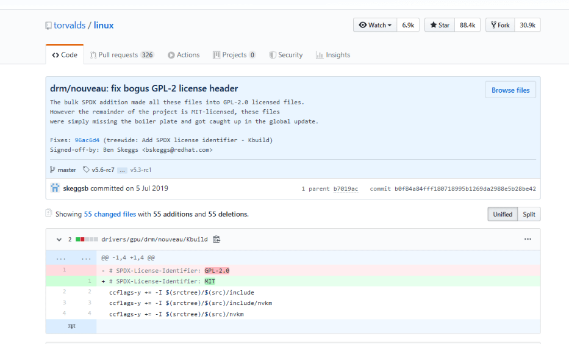View the 30.9k forks count
The width and height of the screenshot is (569, 344).
click(528, 25)
